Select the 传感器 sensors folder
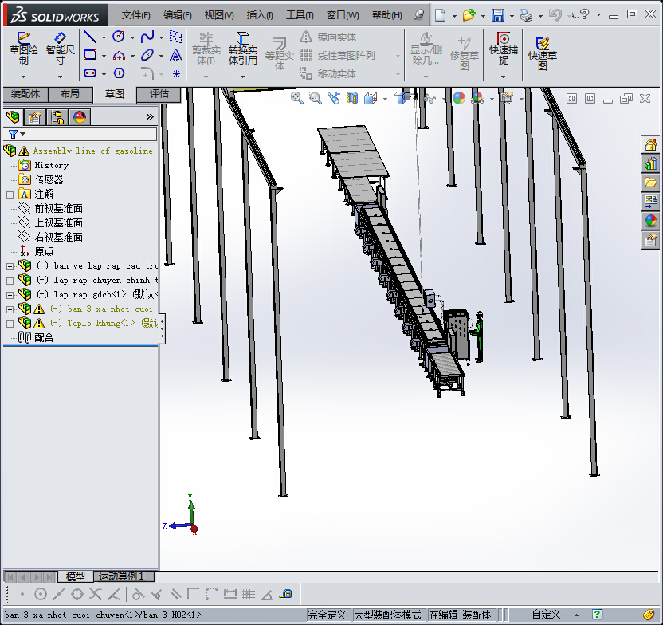The height and width of the screenshot is (625, 663). tap(49, 179)
